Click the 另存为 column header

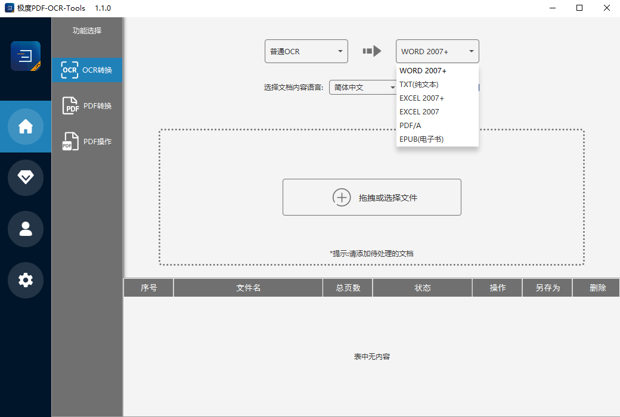tap(548, 288)
